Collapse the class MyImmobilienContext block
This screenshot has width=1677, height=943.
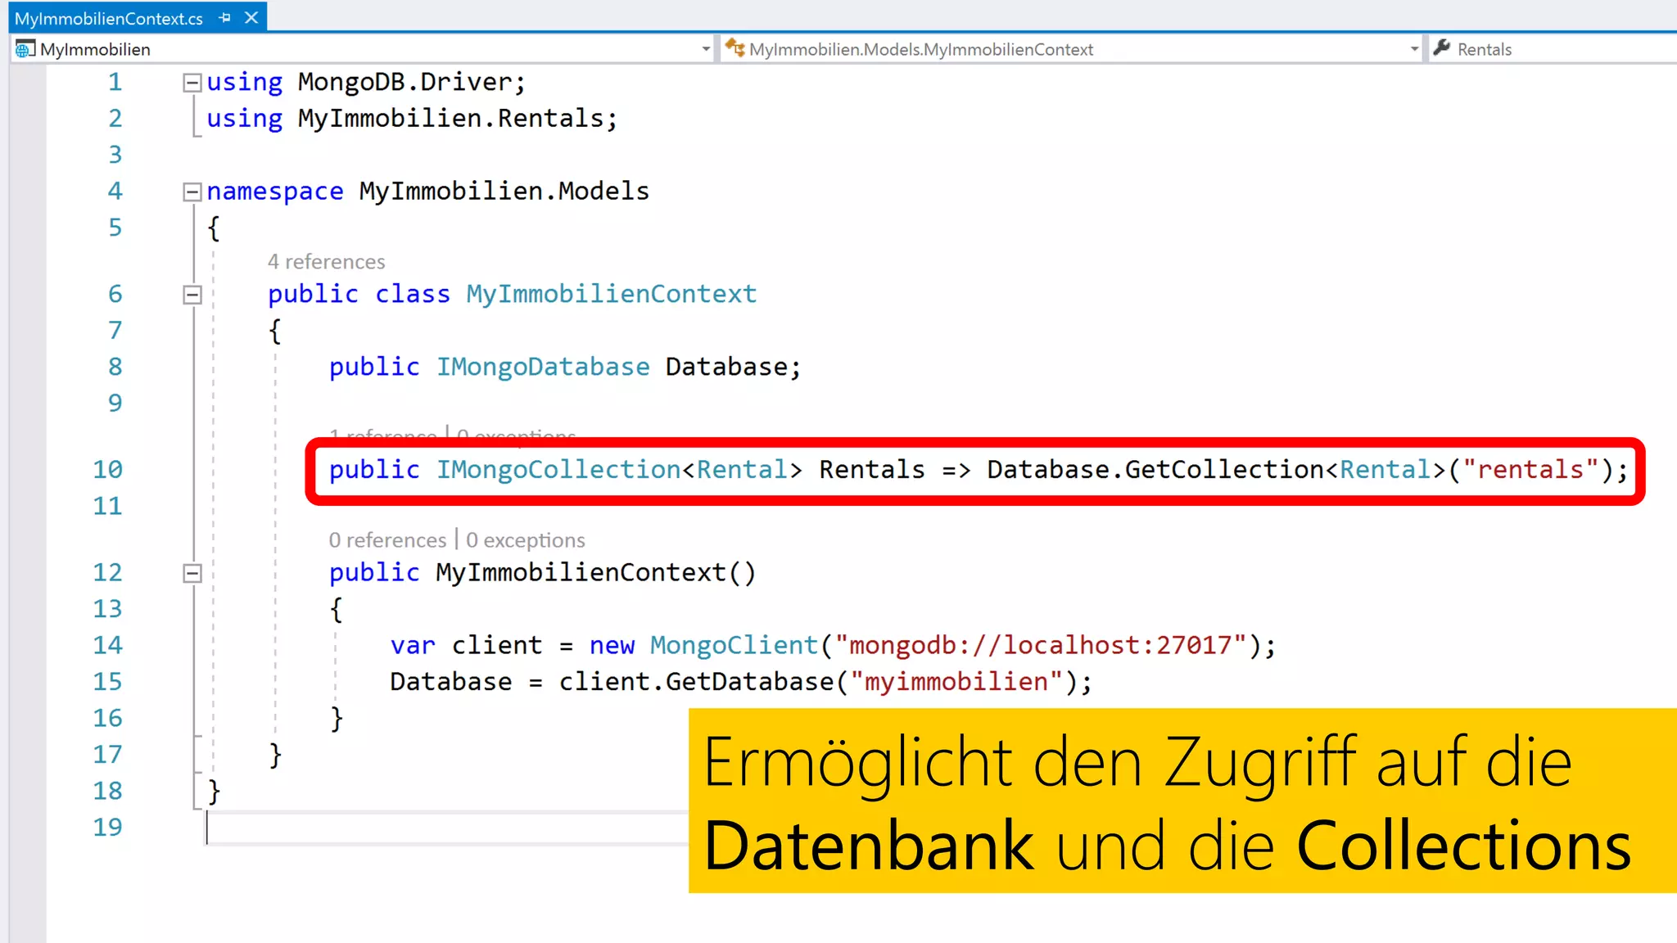[192, 295]
